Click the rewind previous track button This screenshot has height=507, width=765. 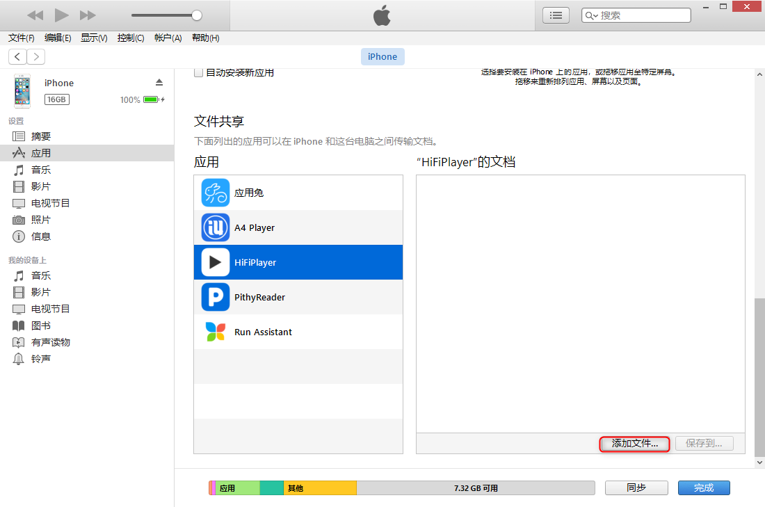pyautogui.click(x=35, y=15)
